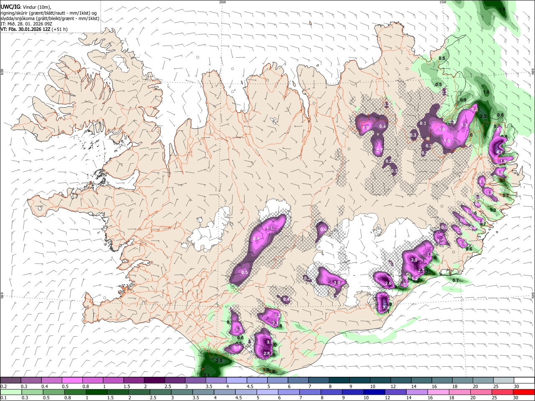Pick the rain legend swatch between 0.1 and 0.3

pyautogui.click(x=10, y=392)
